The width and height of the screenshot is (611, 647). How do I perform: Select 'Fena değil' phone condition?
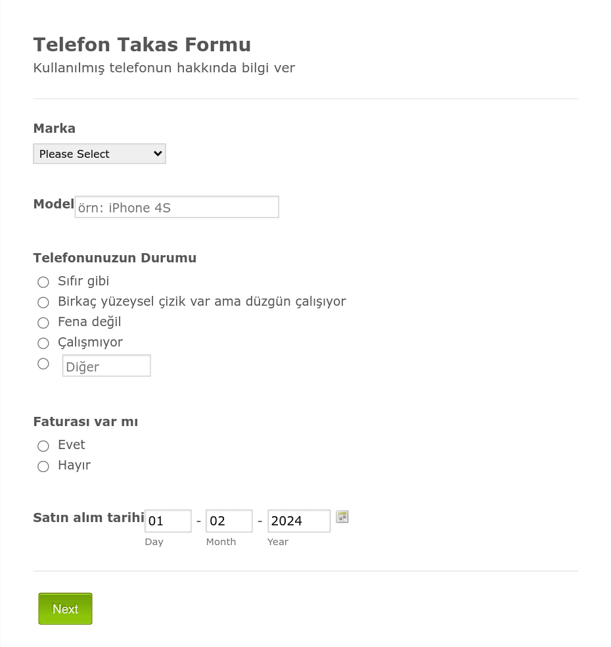coord(43,323)
